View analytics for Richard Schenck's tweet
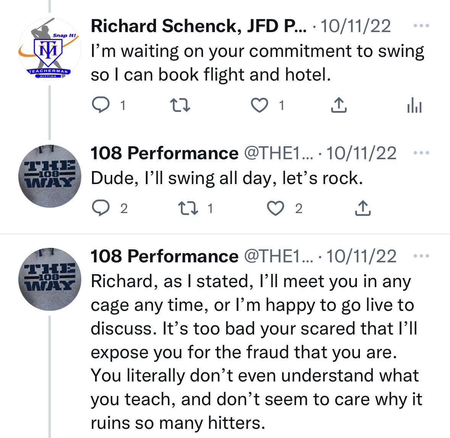The width and height of the screenshot is (450, 438). [414, 105]
